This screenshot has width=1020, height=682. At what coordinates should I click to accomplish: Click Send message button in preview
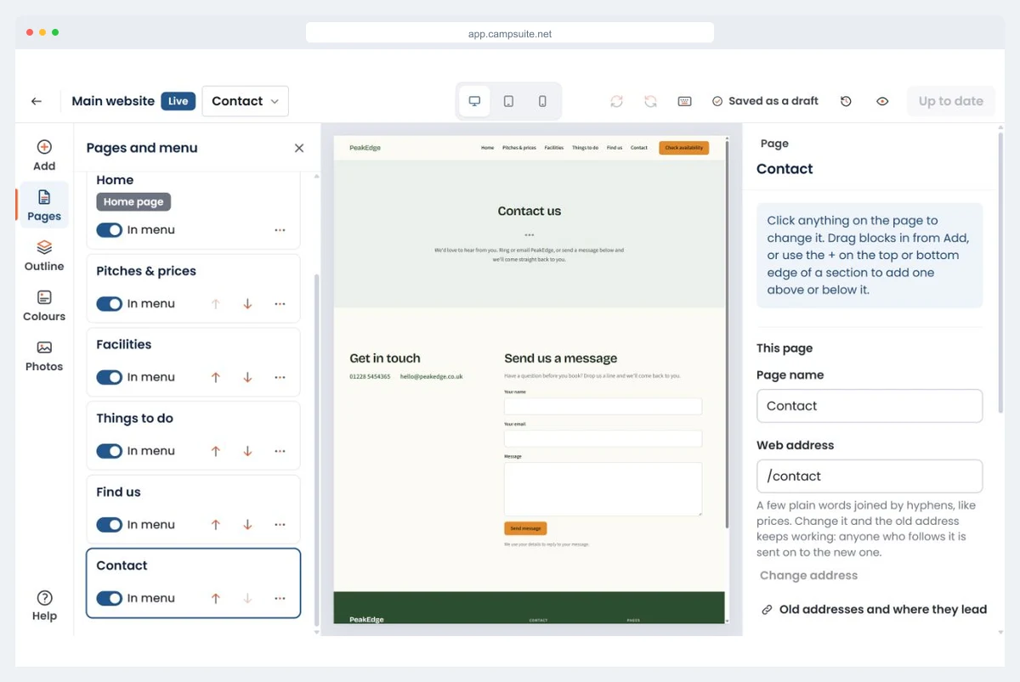point(525,528)
